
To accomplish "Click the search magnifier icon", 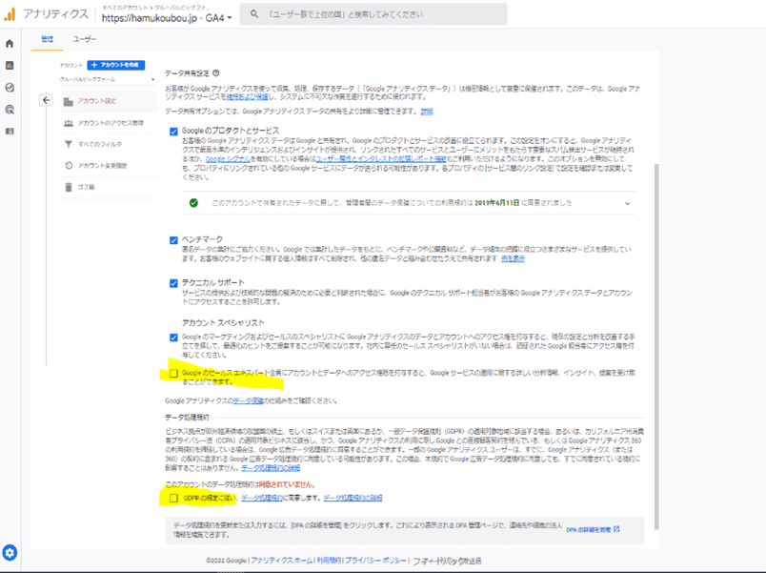I will [x=254, y=14].
